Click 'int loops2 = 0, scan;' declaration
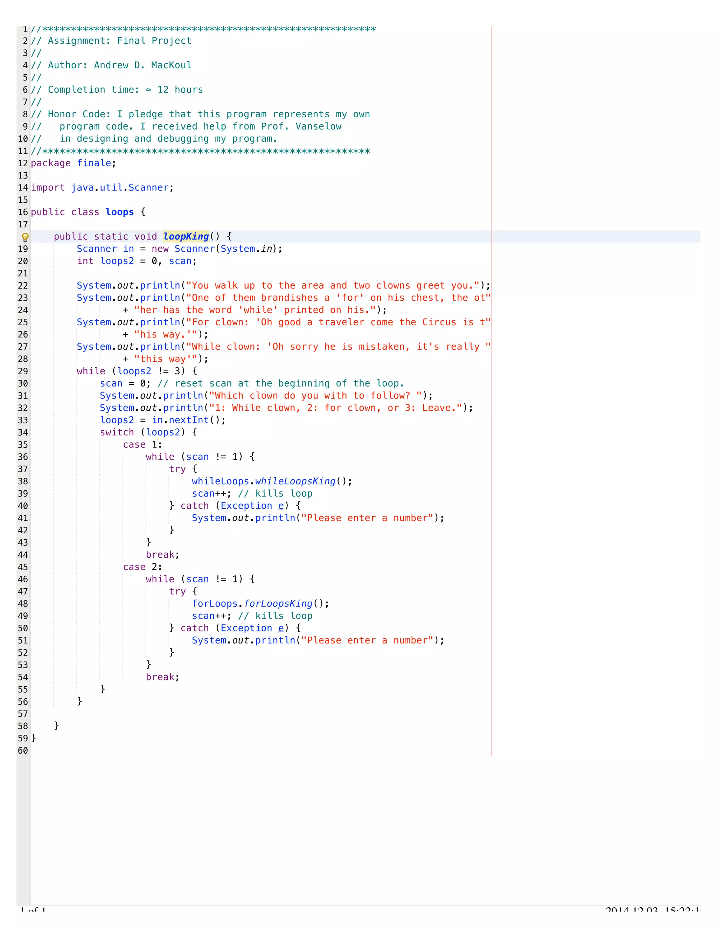Image resolution: width=717 pixels, height=928 pixels. click(x=137, y=261)
